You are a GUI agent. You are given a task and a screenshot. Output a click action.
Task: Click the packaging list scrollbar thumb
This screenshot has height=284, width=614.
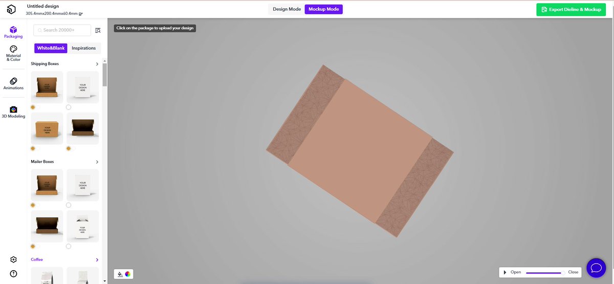pos(105,75)
